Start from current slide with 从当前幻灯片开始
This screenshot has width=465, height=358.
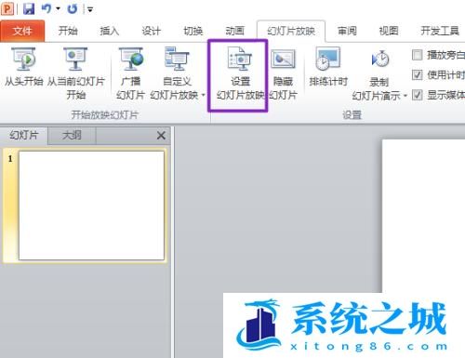pos(76,73)
